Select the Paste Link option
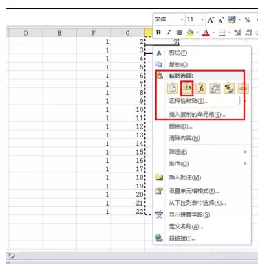 243,88
